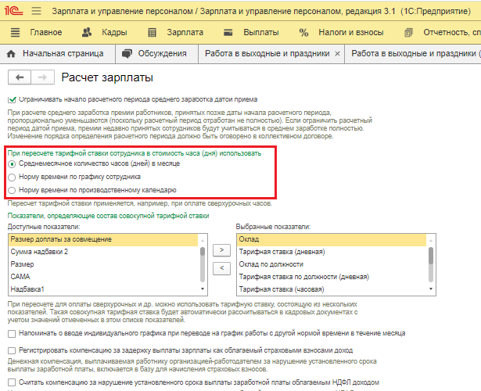
Task: Select Оклад in chosen indicators
Action: 332,239
